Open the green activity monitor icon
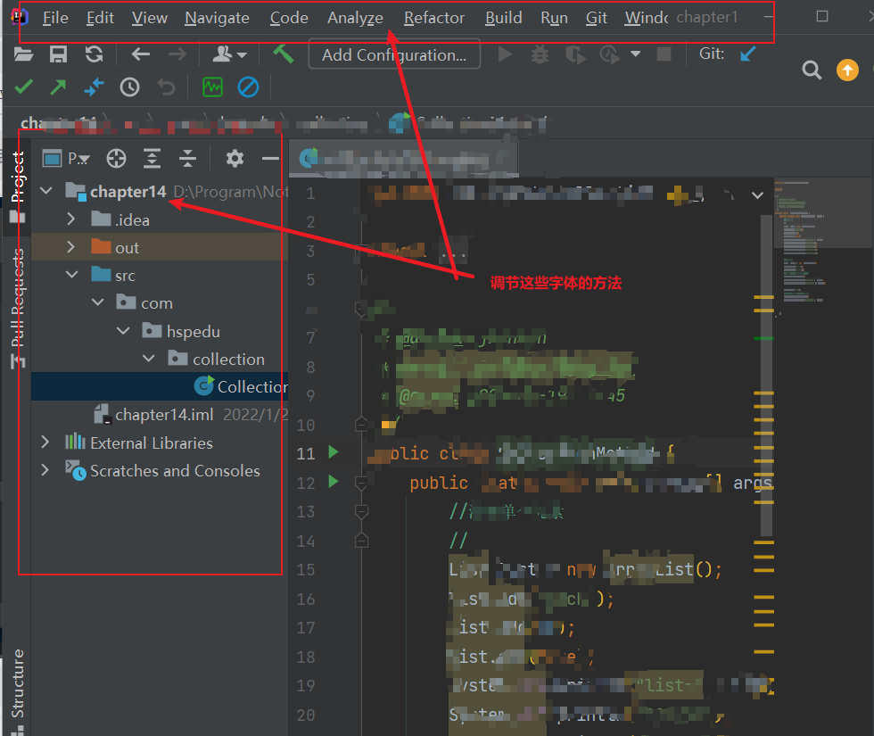 [x=212, y=87]
